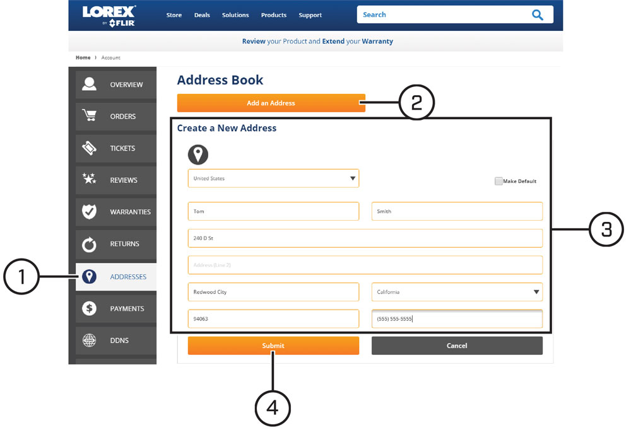Expand the California state dropdown
Image resolution: width=631 pixels, height=430 pixels.
pos(457,292)
